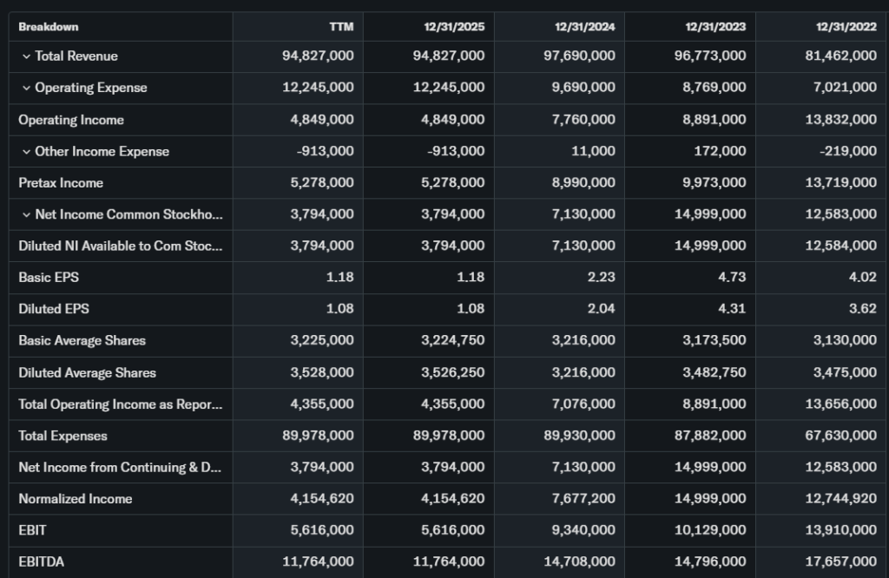The image size is (889, 578).
Task: Click the 12/31/2022 column header
Action: point(846,26)
